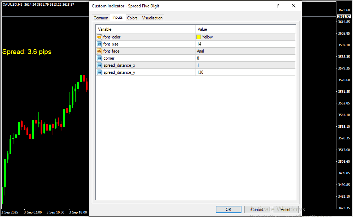Click the Value column header
The image size is (353, 217).
245,29
